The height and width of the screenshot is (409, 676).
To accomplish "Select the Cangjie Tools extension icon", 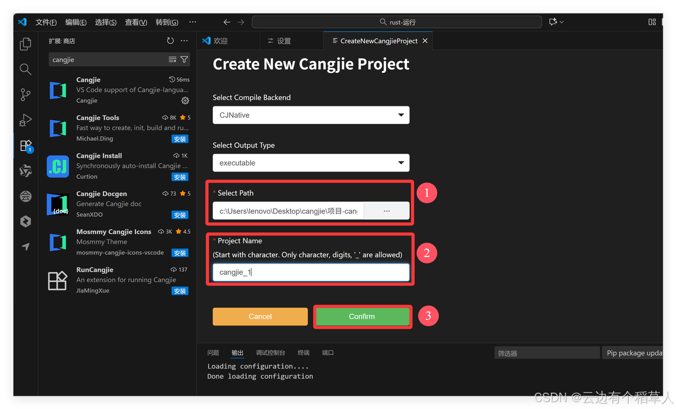I will [58, 128].
